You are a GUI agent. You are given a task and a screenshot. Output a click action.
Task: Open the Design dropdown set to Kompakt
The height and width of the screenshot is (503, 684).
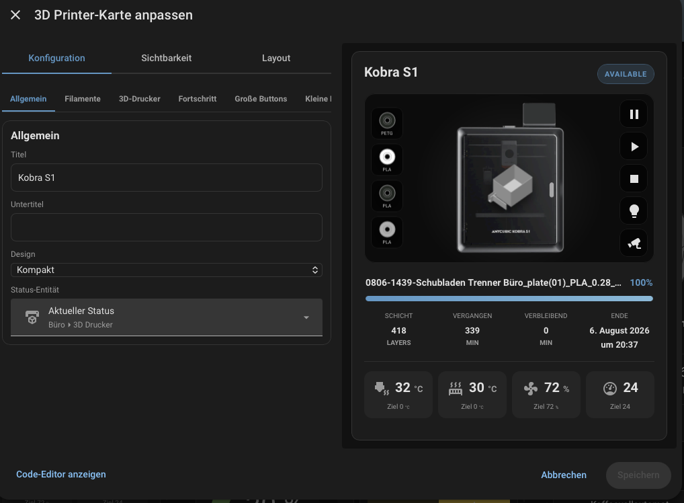[166, 270]
